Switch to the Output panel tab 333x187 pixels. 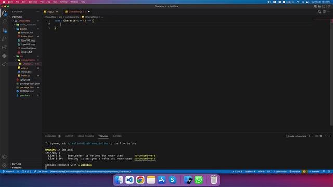point(69,136)
